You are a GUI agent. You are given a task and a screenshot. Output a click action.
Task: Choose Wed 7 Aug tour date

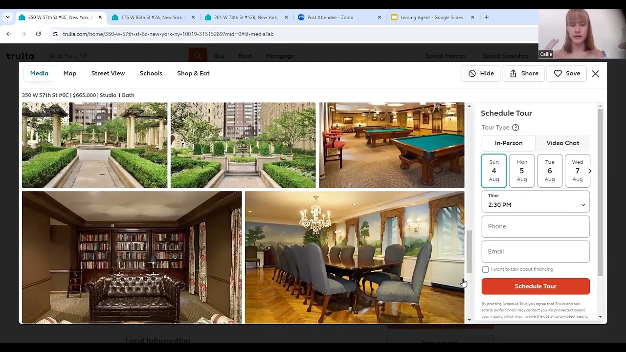577,171
